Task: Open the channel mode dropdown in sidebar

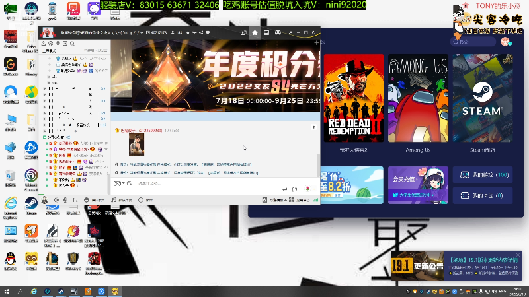Action: point(50,51)
